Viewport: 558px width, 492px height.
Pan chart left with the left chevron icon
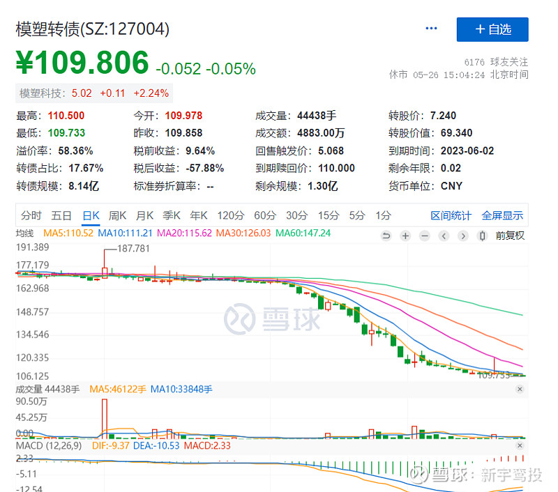(x=444, y=236)
